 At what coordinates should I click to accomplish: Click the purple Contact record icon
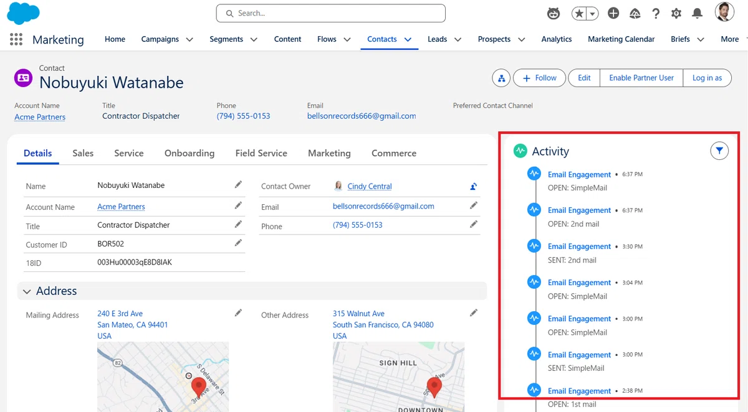click(x=24, y=78)
